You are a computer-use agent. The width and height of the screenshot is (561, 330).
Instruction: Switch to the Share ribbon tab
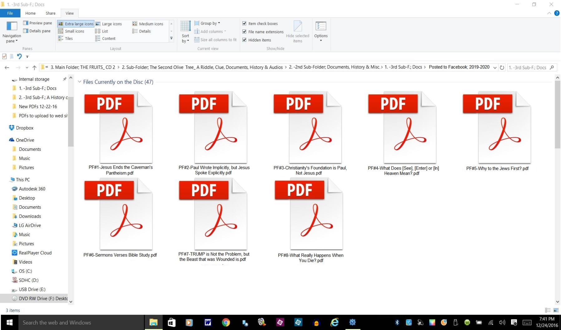click(x=51, y=13)
